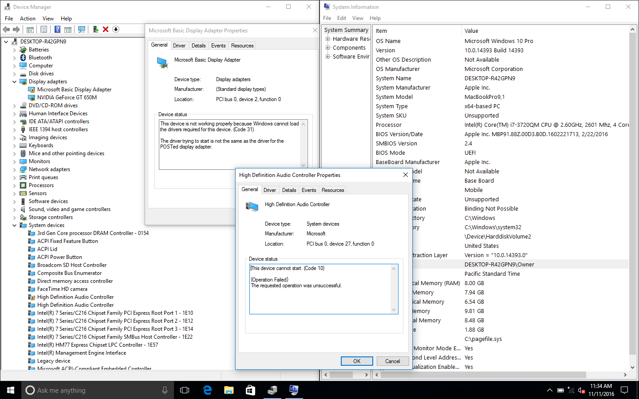Open the Action Center notification icon

[x=624, y=390]
